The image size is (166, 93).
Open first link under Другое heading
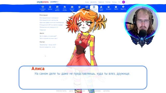48,36
